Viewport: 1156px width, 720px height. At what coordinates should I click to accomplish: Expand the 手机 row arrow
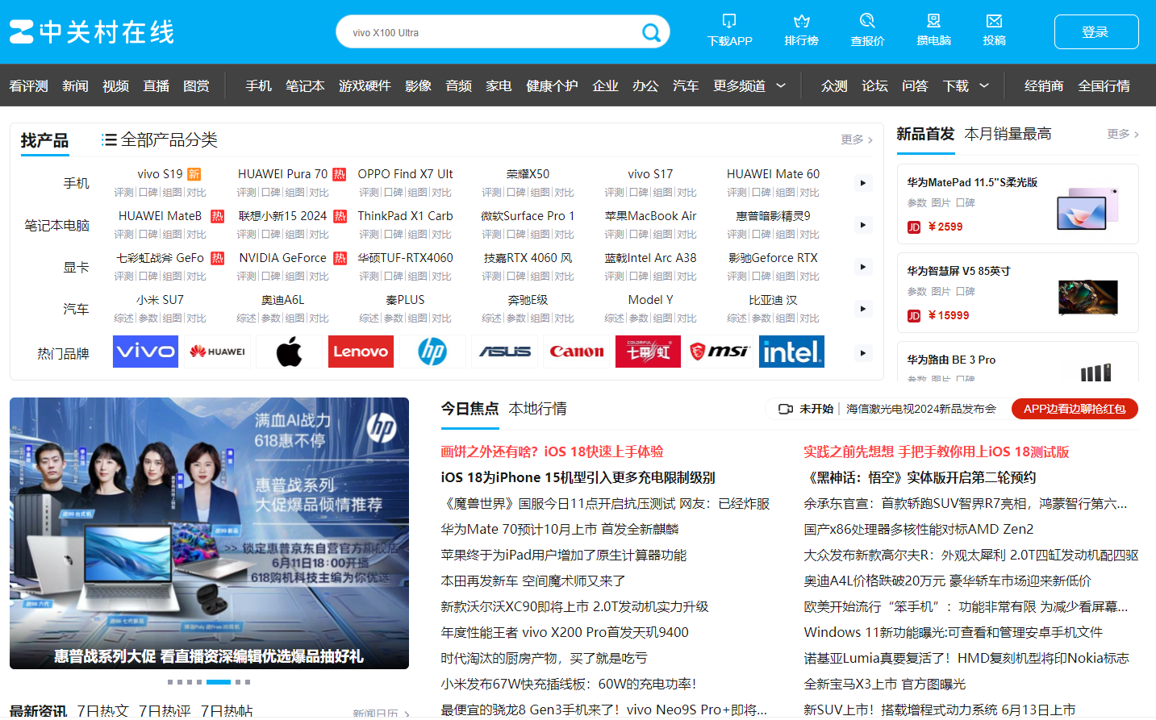coord(863,183)
